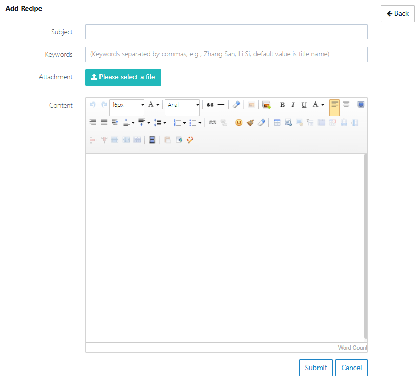418x387 pixels.
Task: Open the emoji smiley picker
Action: 238,123
